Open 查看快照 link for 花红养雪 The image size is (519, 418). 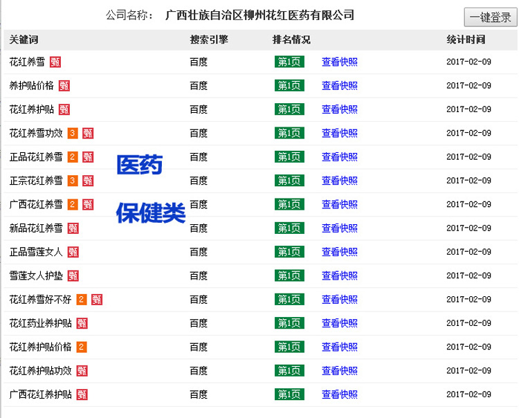(x=340, y=62)
